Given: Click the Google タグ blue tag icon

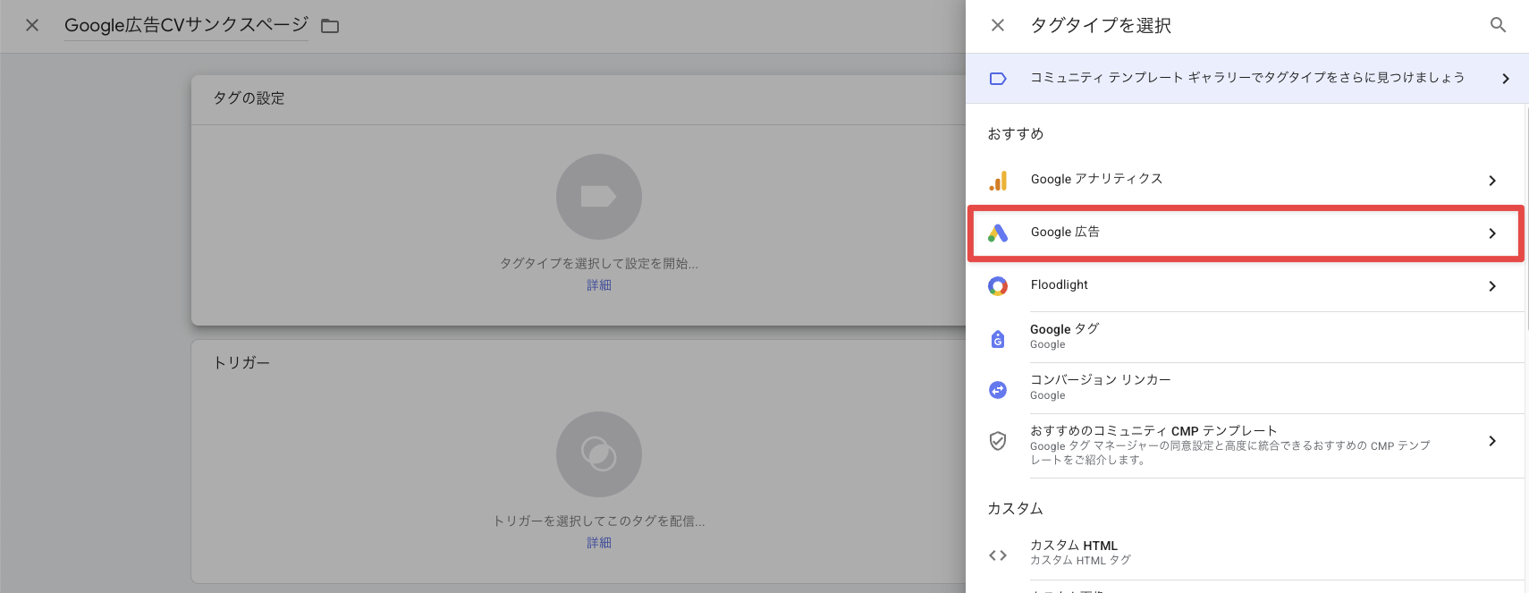Looking at the screenshot, I should pos(998,338).
